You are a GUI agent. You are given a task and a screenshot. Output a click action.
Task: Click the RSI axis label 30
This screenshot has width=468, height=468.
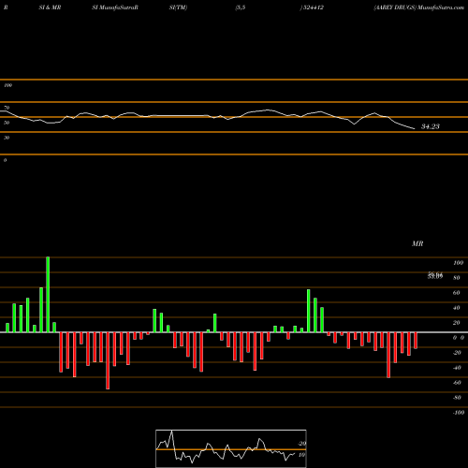click(x=7, y=138)
